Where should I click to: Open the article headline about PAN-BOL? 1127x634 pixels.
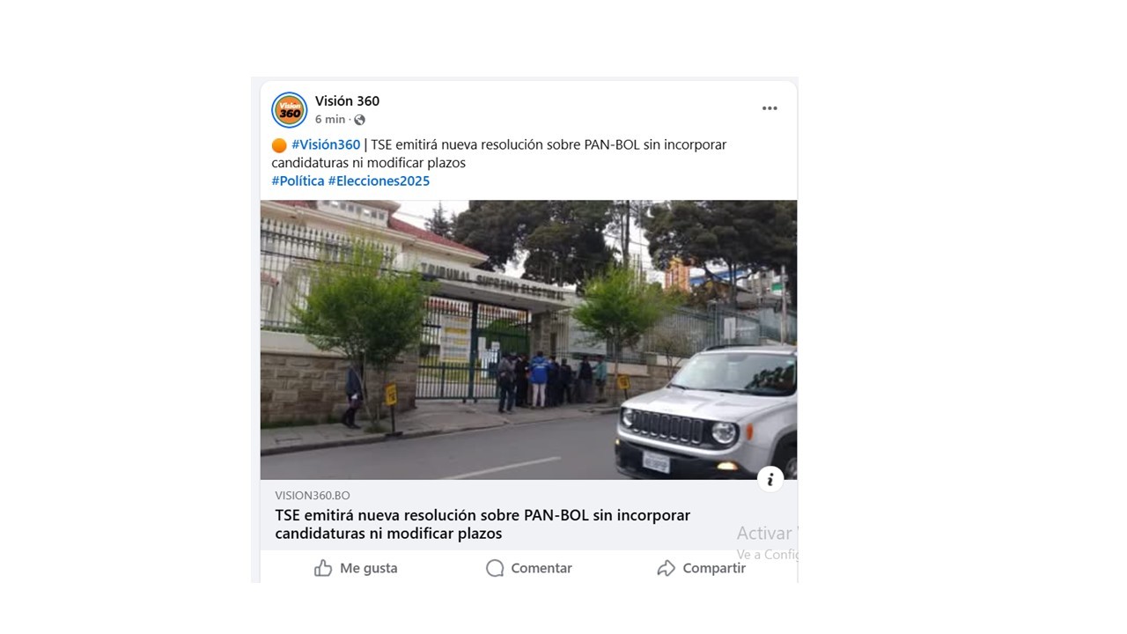pyautogui.click(x=482, y=524)
